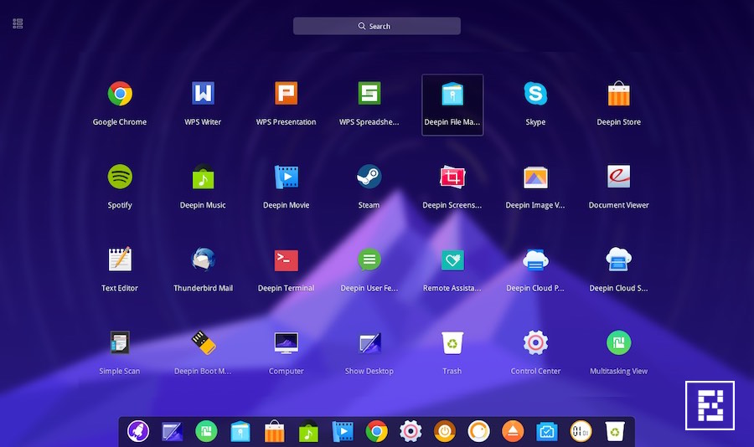
Task: Click the green Multitasking View dock icon
Action: [206, 431]
